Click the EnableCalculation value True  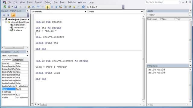tap(22, 75)
